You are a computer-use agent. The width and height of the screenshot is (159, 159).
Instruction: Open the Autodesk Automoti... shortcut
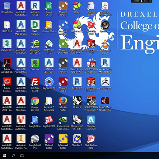21,120
